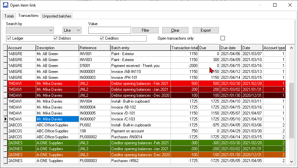
Task: Click 'Invoice /D-101' batch entry
Action: pyautogui.click(x=140, y=113)
